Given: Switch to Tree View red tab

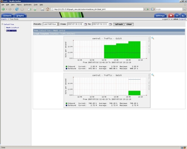Looking at the screenshot, I should [171, 16].
